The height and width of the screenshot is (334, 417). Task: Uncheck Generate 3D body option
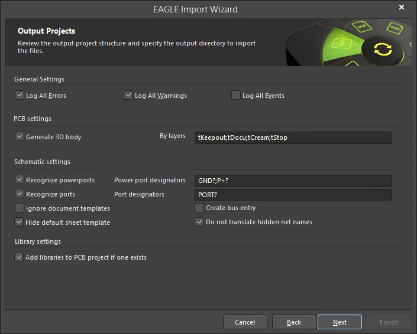click(20, 137)
